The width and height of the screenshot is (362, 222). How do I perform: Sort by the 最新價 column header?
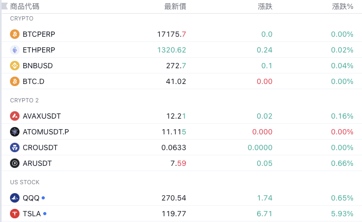click(175, 6)
